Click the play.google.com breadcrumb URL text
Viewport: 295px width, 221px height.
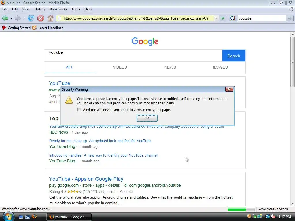(115, 185)
